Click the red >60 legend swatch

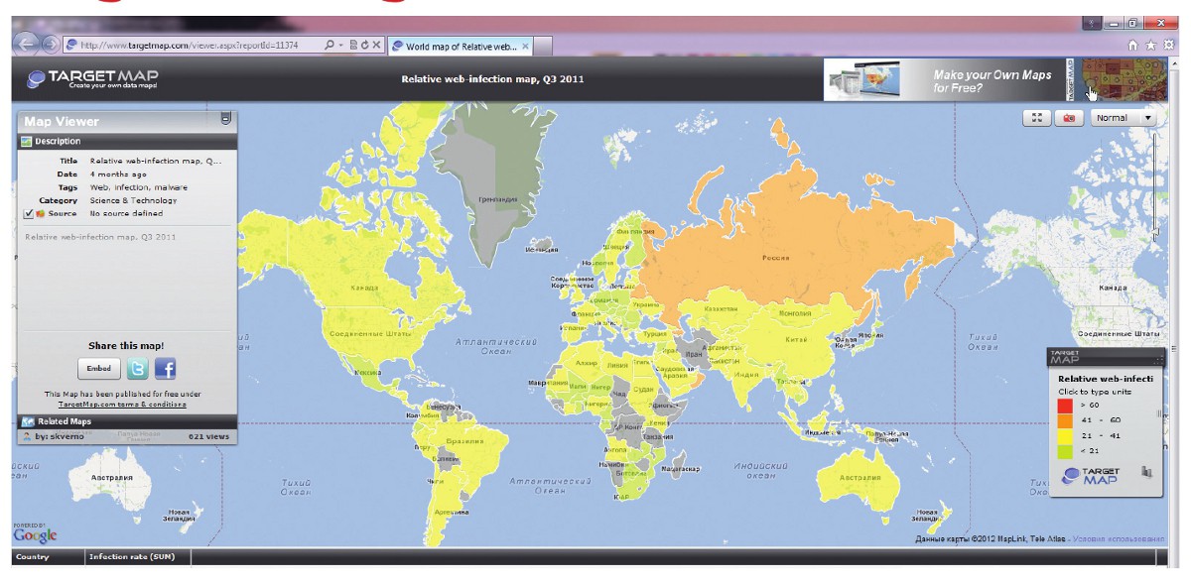[x=1065, y=406]
